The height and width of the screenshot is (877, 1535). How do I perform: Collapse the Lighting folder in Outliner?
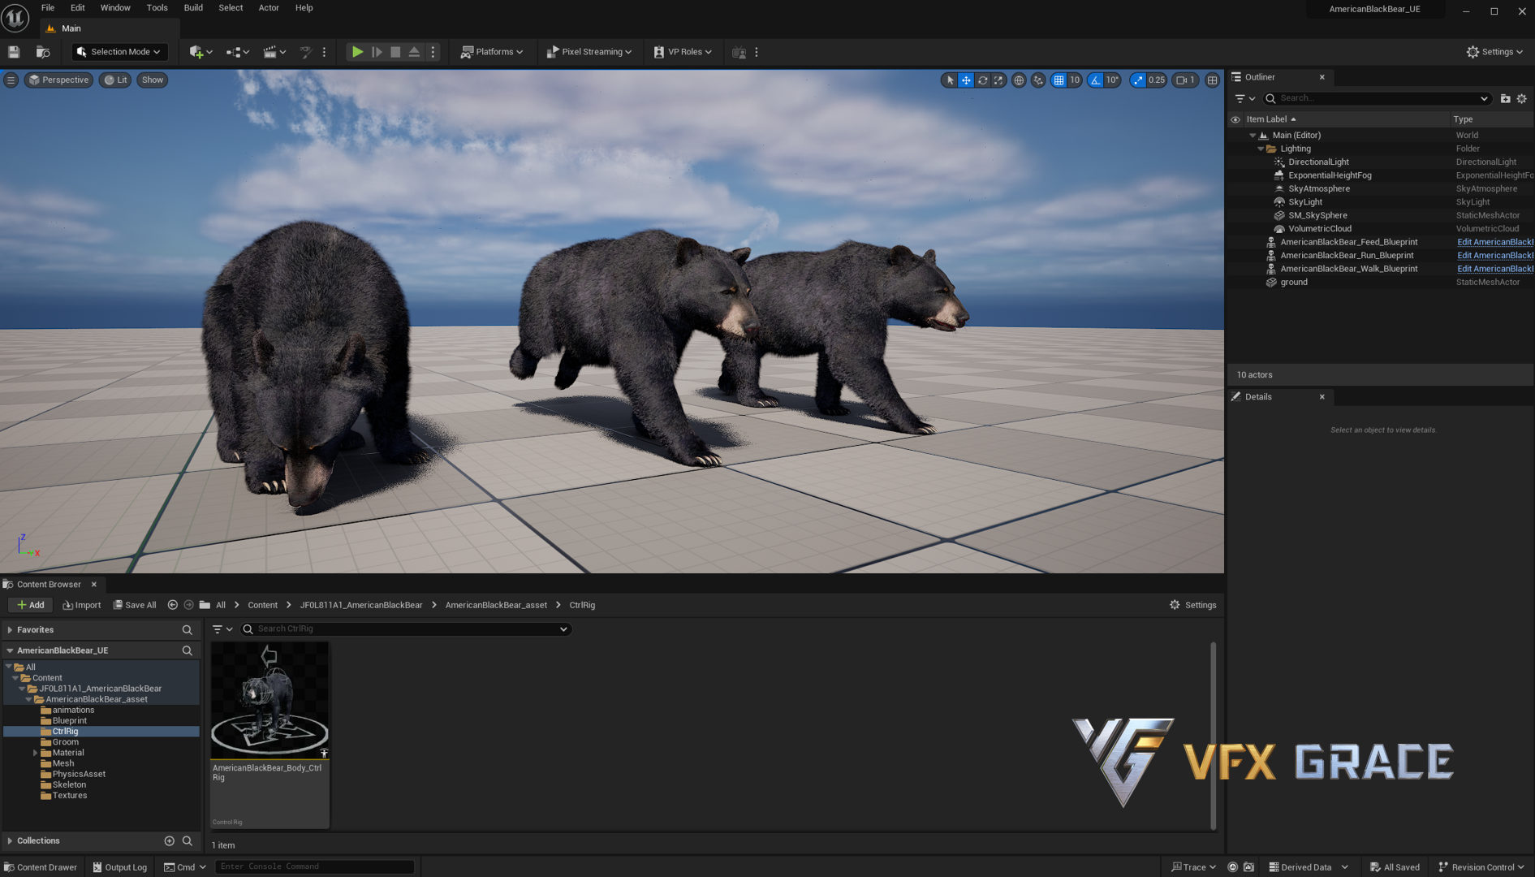1261,149
